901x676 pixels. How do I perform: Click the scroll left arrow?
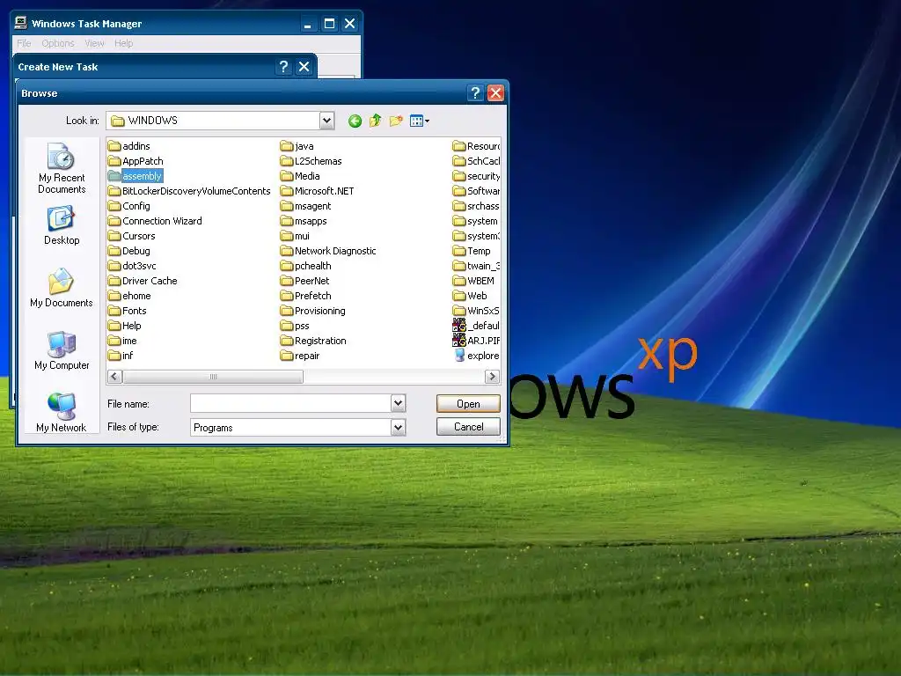coord(114,377)
